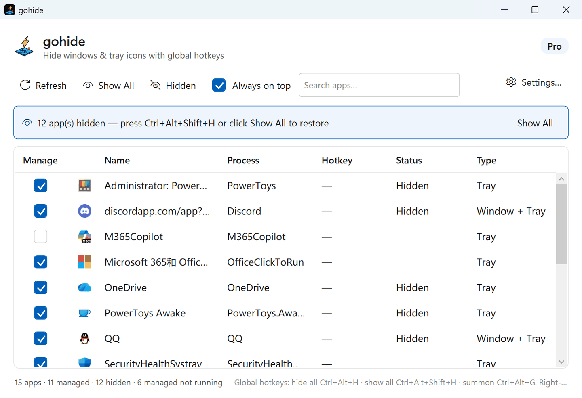Viewport: 582px width, 398px height.
Task: Click PowerToys.Awa... process cell
Action: [266, 313]
